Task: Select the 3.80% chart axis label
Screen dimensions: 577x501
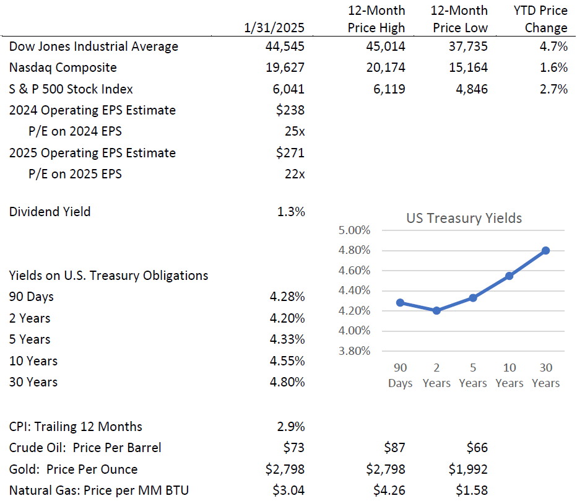Action: 354,351
